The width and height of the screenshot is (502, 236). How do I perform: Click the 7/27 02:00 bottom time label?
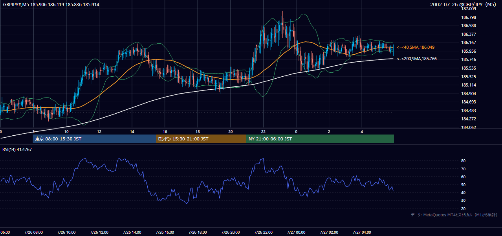[329, 232]
